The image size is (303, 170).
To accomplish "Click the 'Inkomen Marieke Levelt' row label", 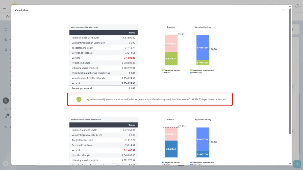I will tap(84, 130).
